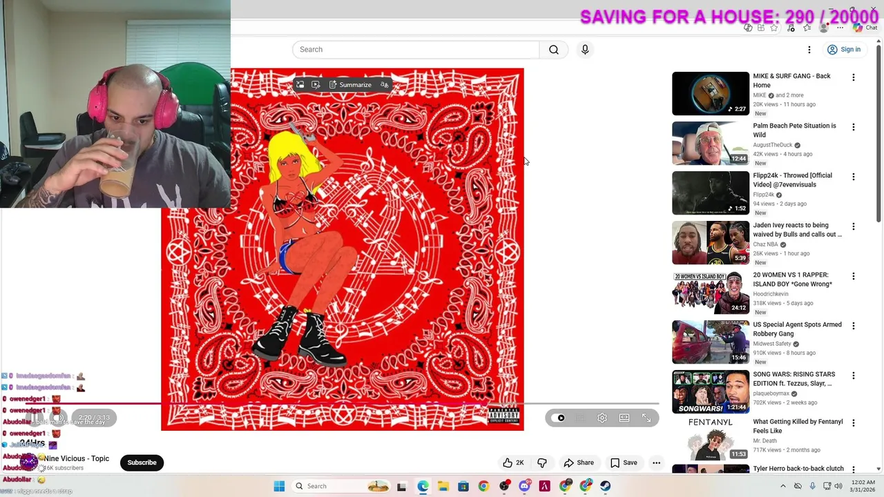Add page to favorites with star icon
This screenshot has height=497, width=884.
[x=774, y=28]
